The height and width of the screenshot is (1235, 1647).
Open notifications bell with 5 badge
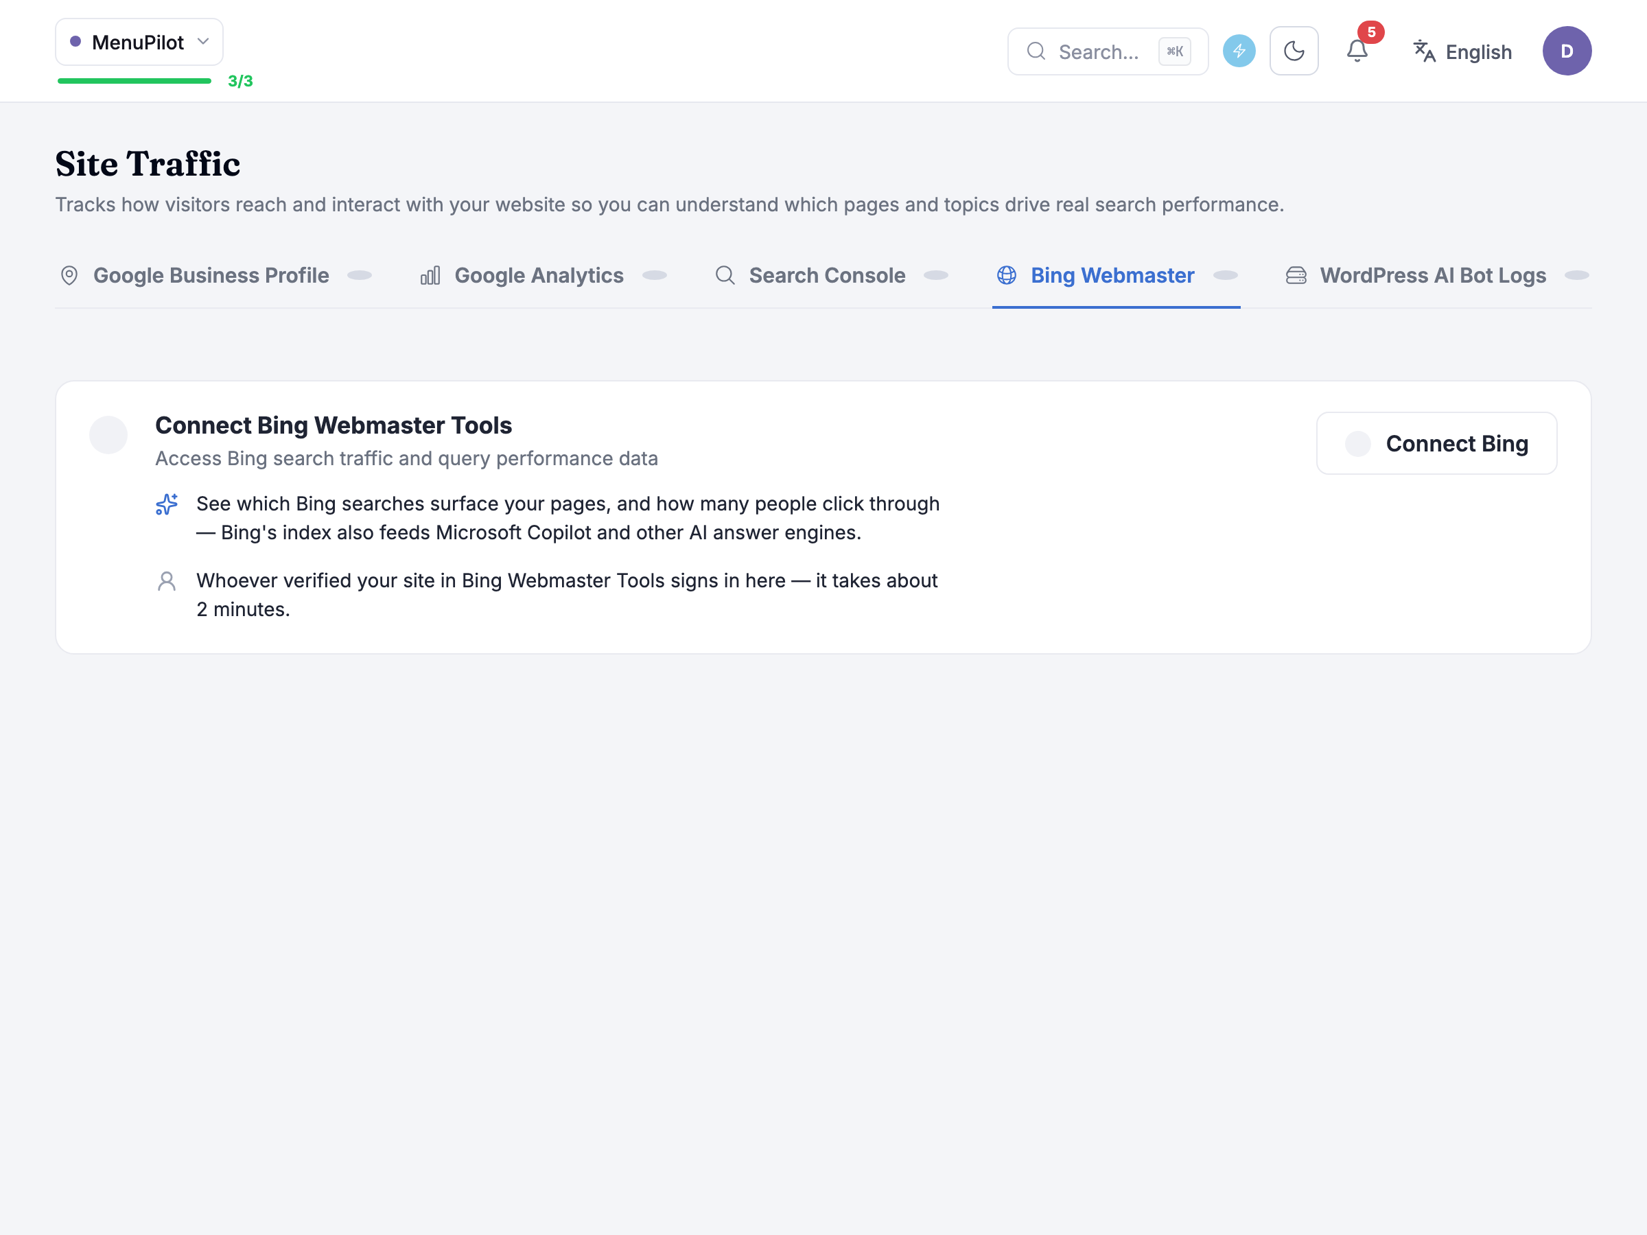1357,51
